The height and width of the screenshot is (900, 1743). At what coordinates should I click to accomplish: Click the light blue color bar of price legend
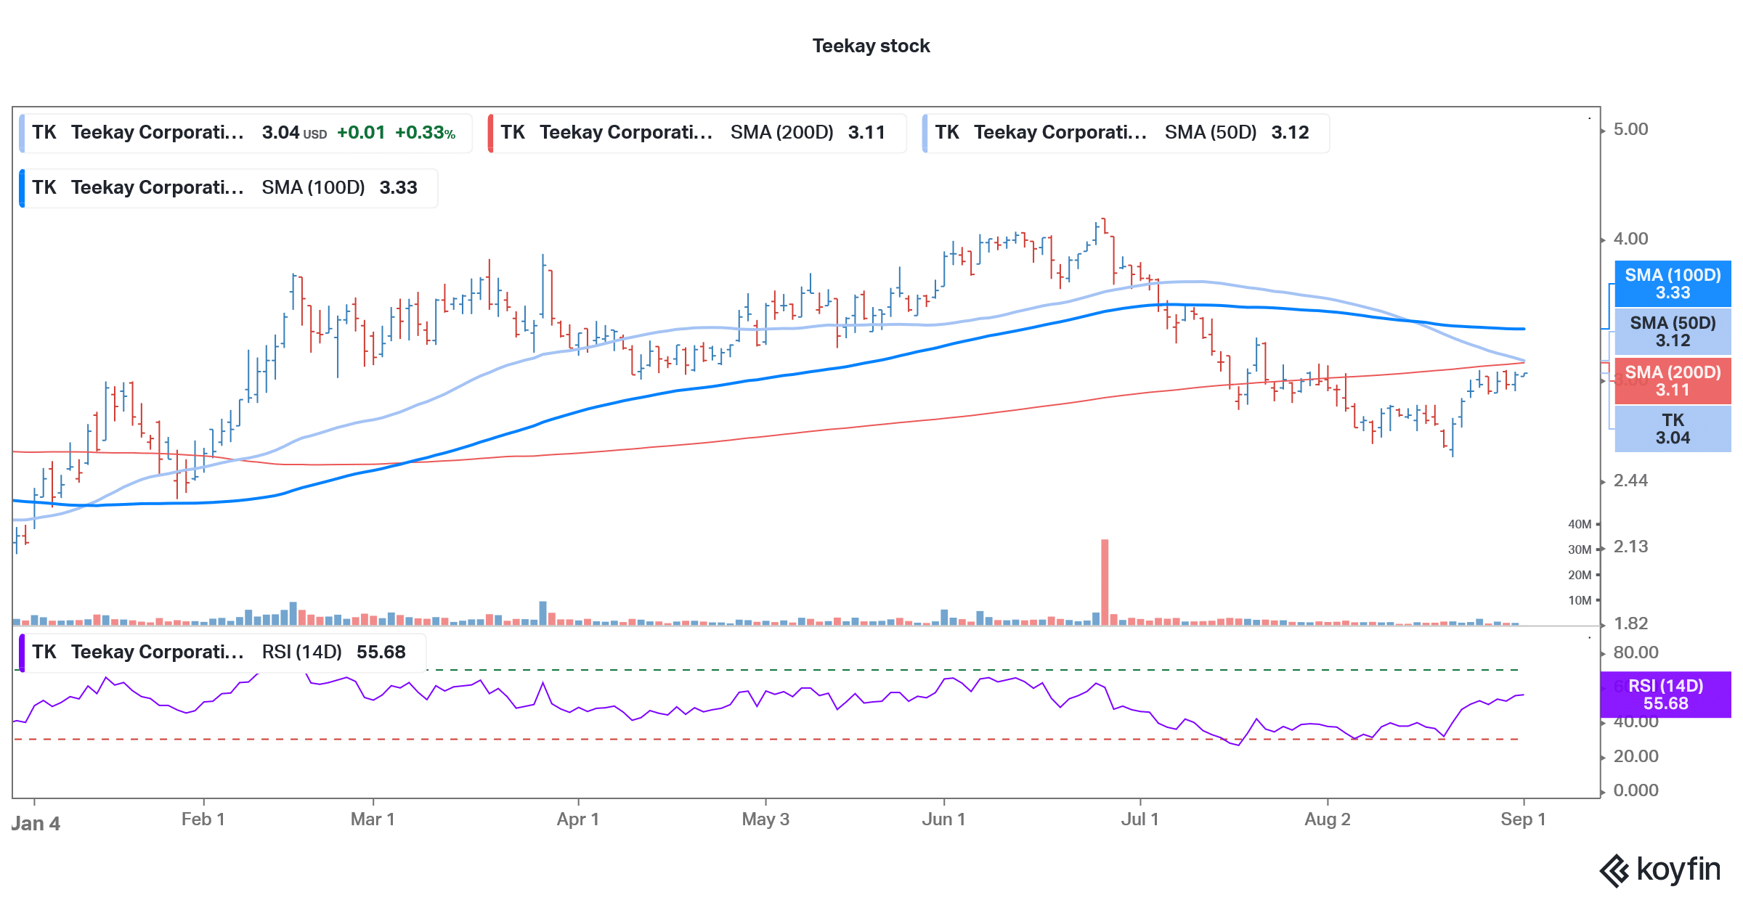pyautogui.click(x=22, y=133)
